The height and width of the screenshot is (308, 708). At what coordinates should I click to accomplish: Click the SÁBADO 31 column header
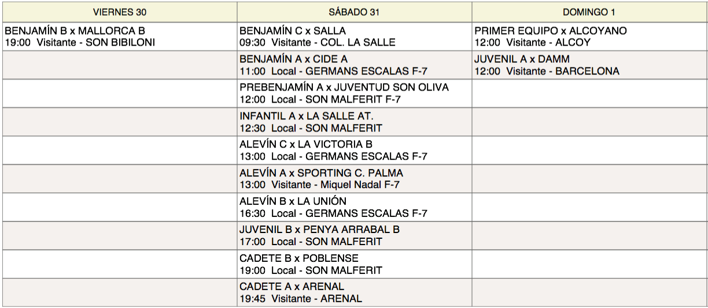coord(354,12)
